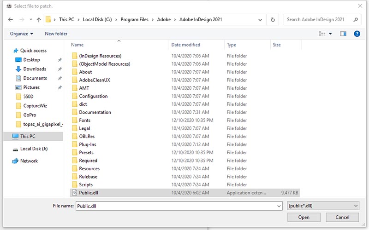Select the Documentation folder

(x=95, y=112)
